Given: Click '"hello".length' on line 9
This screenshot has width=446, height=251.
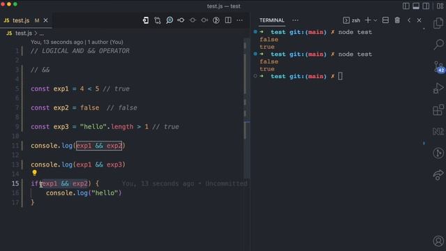Looking at the screenshot, I should point(107,127).
